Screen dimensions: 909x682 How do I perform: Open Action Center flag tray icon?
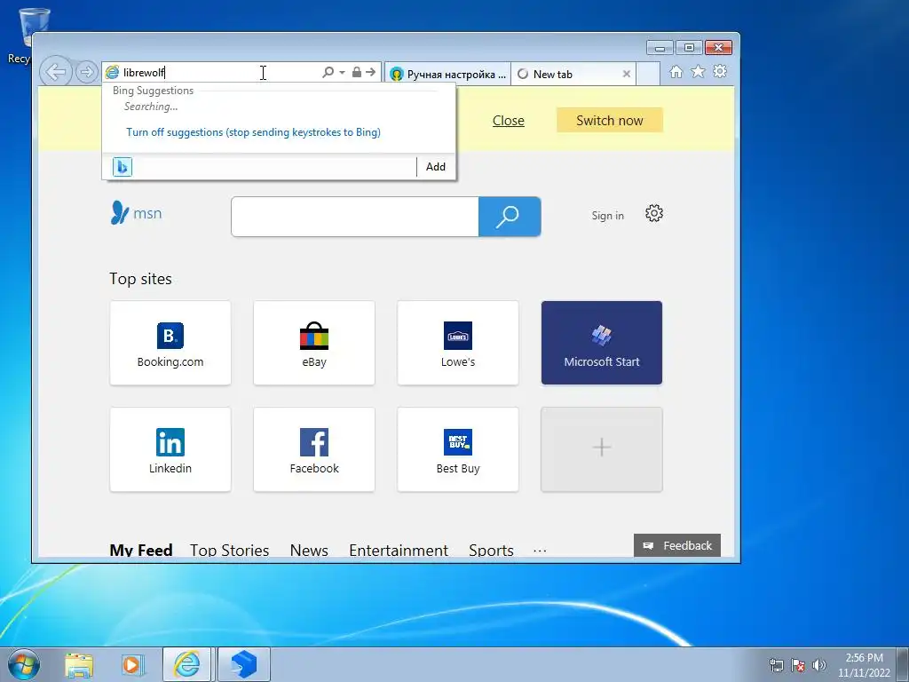[x=798, y=665]
